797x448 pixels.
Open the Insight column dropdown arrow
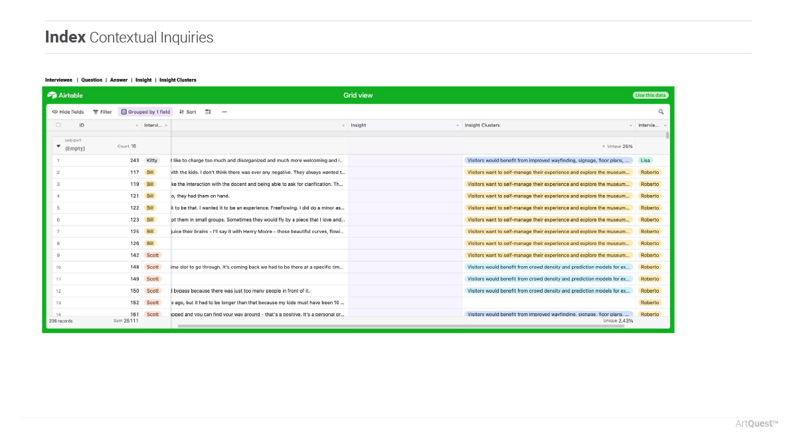tap(458, 125)
